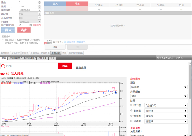Image resolution: width=192 pixels, height=136 pixels.
Task: Switch to the 到價提示 tab
Action: 35,53
